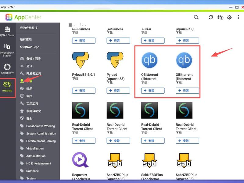Open the Collaborative Working tag

[x=37, y=126]
